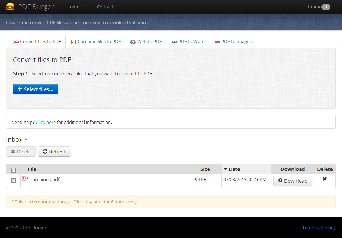342x238 pixels.
Task: Download the combined.pdf file
Action: [293, 181]
